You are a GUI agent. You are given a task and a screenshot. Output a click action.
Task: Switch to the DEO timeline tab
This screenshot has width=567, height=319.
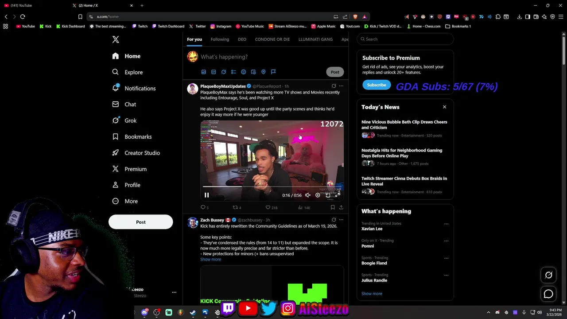242,39
